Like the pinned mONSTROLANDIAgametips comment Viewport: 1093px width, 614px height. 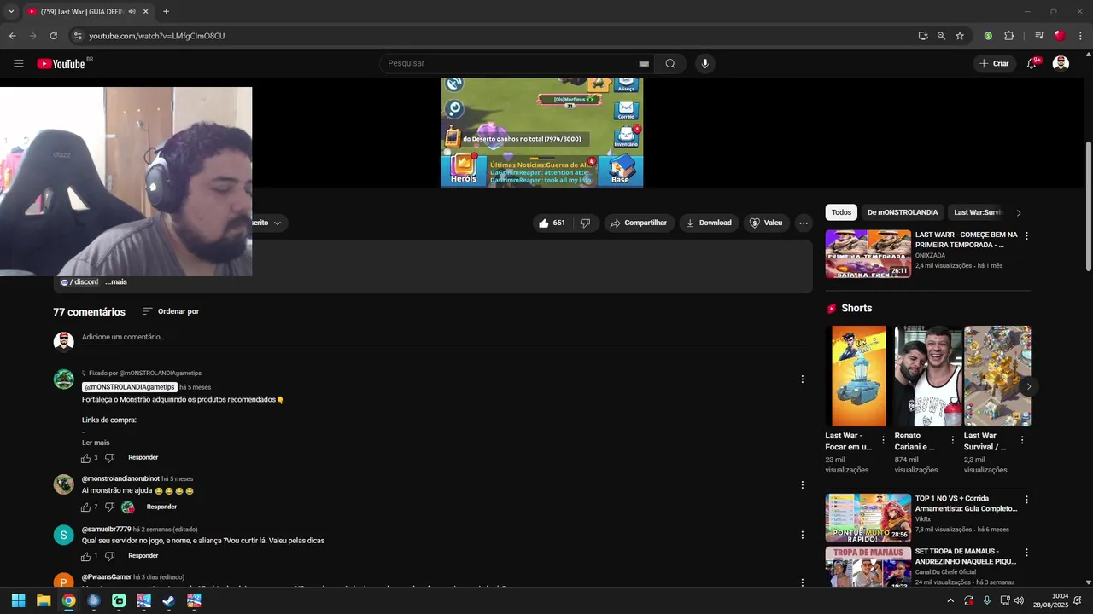point(85,458)
